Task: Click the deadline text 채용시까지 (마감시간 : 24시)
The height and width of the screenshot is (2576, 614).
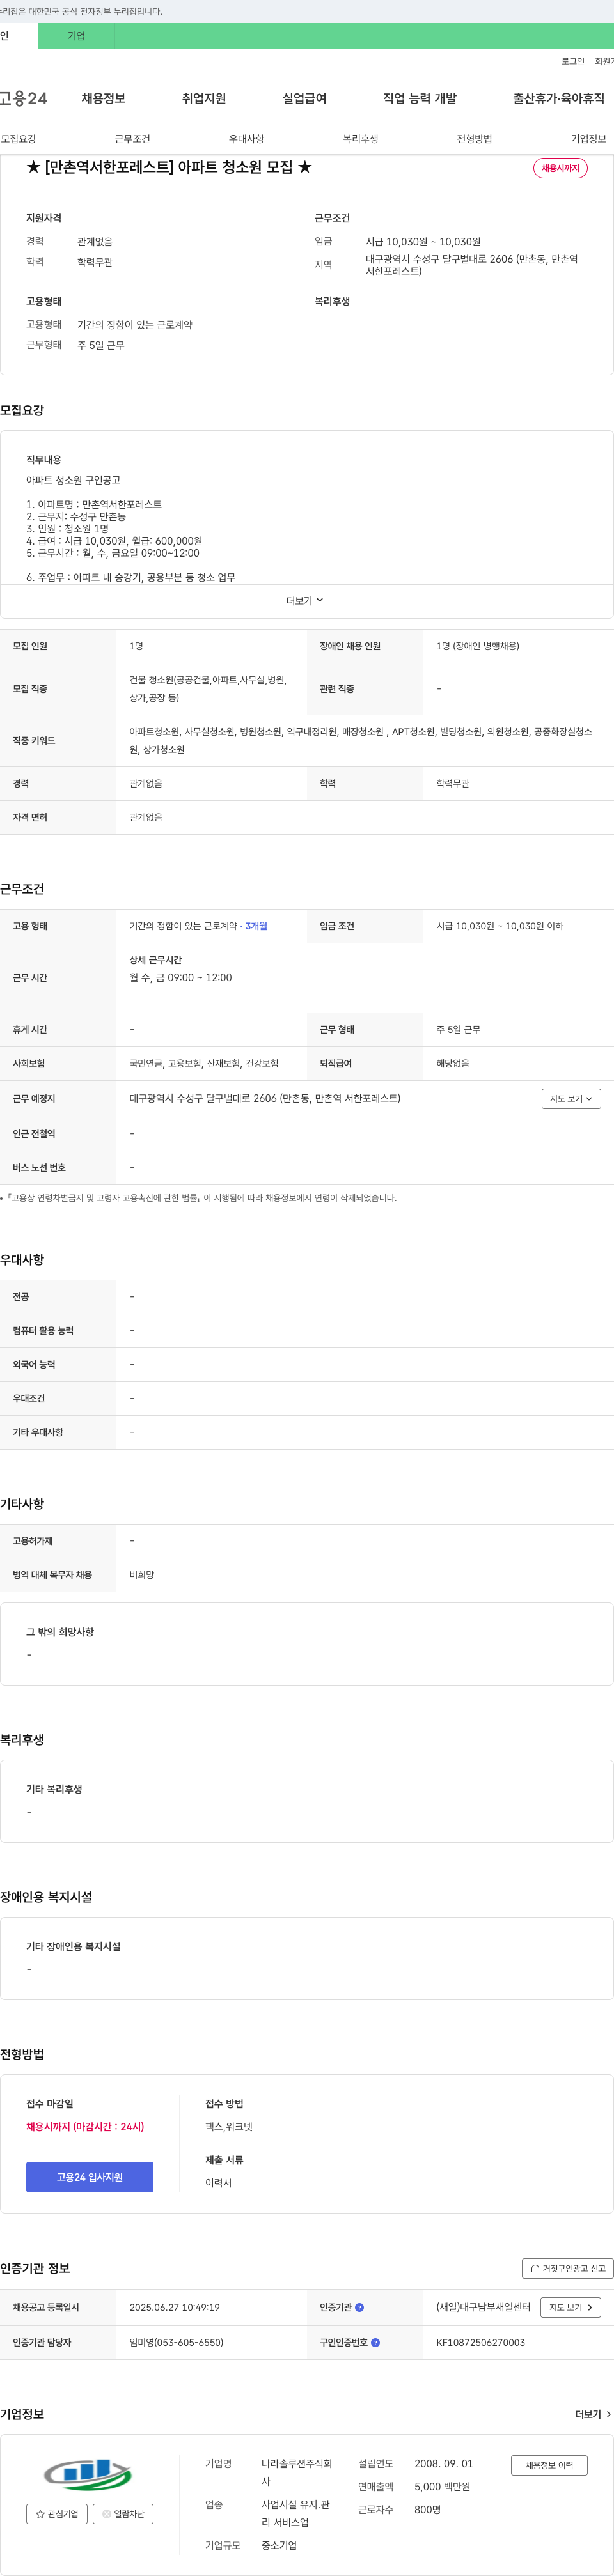Action: [85, 2127]
